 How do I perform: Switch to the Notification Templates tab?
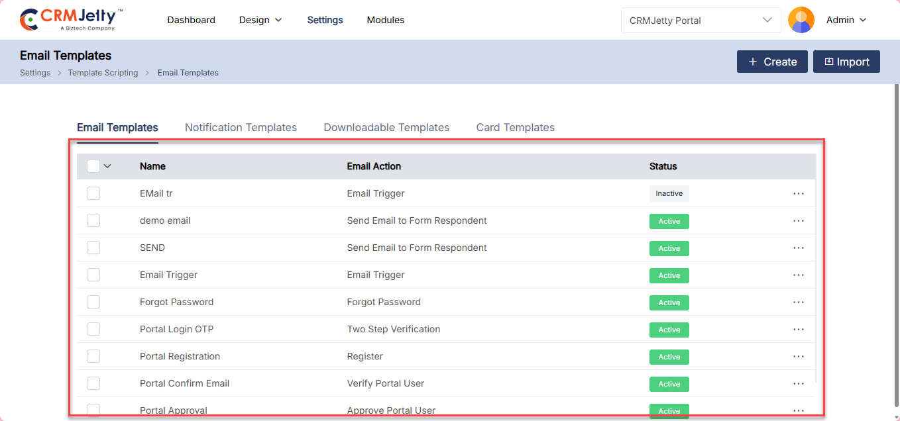[x=241, y=128]
